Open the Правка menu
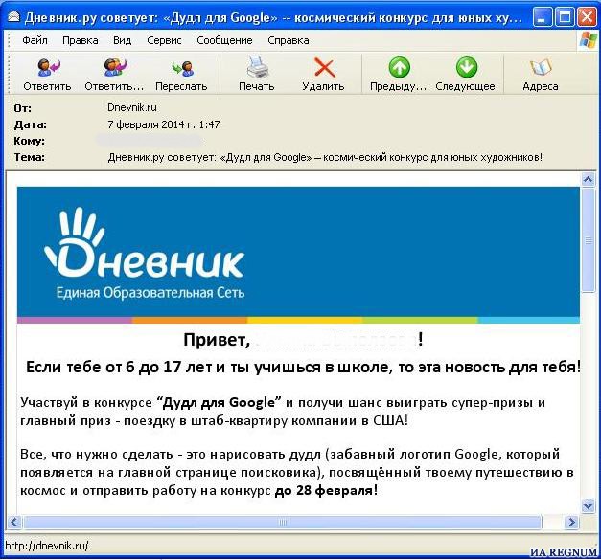Viewport: 601px width, 560px height. (81, 40)
